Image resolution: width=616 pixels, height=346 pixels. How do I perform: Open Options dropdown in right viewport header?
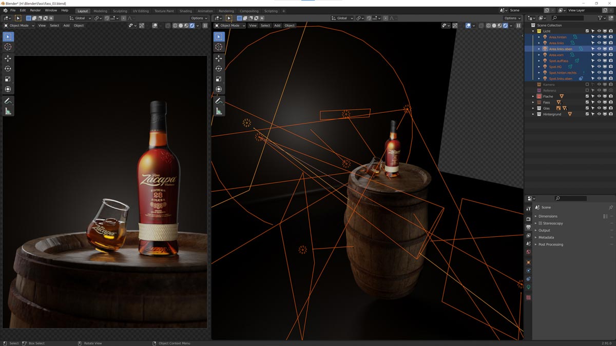(x=512, y=18)
